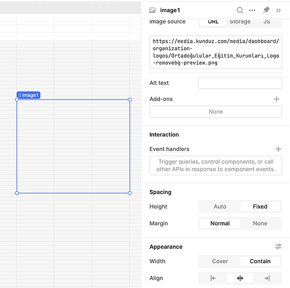The height and width of the screenshot is (288, 290).
Task: Click the image component icon beside image1
Action: click(152, 10)
